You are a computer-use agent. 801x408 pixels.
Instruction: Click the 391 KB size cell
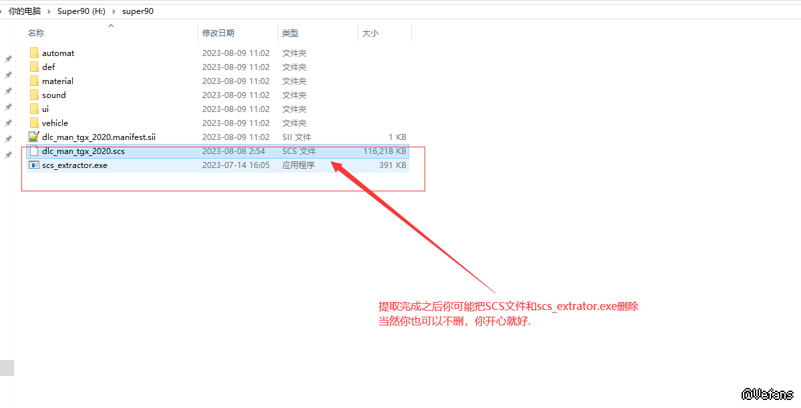(x=392, y=165)
